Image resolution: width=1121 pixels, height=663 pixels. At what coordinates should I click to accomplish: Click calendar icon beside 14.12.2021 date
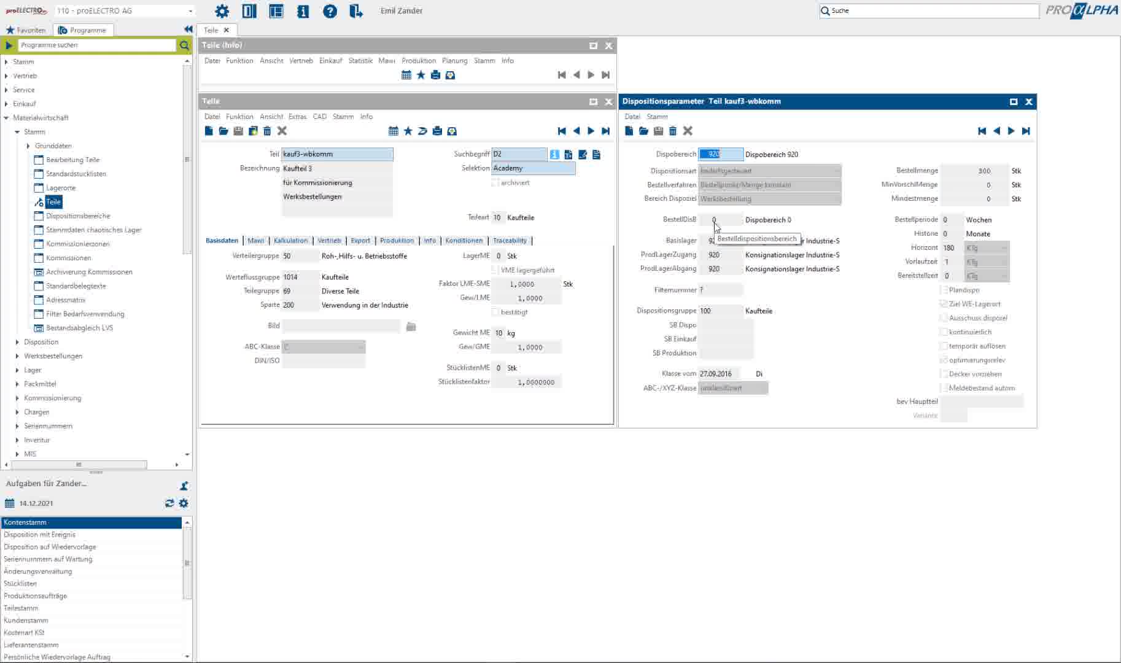9,503
